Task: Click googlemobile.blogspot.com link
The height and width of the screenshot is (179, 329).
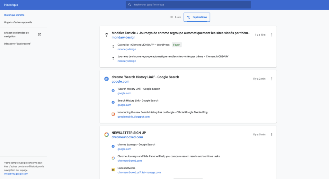Action: [133, 117]
